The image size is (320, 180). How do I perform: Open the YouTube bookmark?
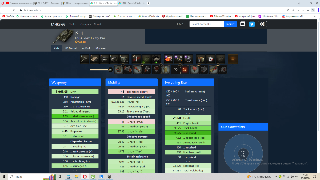[x=9, y=16]
